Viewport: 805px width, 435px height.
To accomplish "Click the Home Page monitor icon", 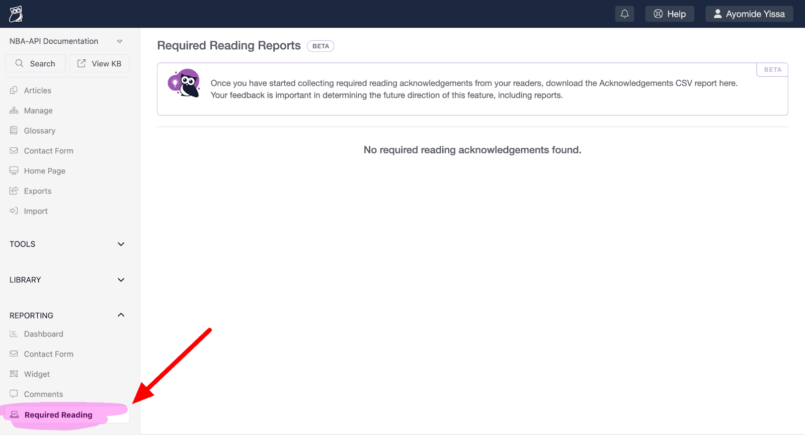I will pos(14,171).
